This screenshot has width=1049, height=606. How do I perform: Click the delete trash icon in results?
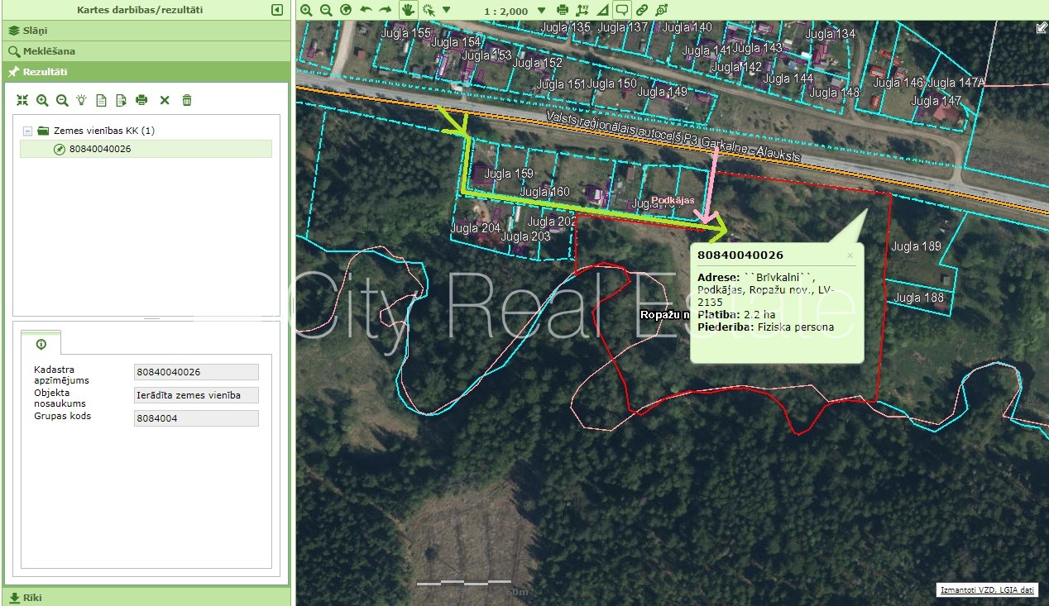click(x=187, y=100)
